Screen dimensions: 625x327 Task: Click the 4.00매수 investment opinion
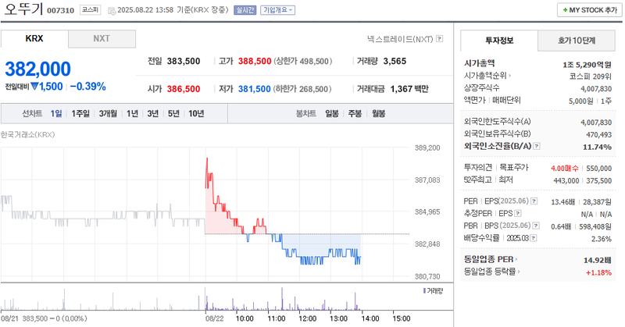click(565, 169)
